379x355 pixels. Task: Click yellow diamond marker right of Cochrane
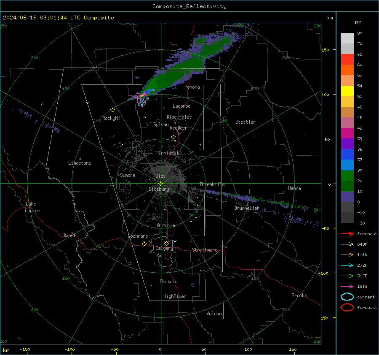tap(144, 244)
